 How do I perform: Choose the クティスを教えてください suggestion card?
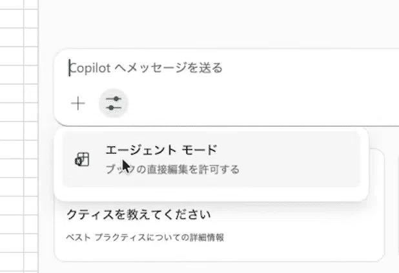(139, 214)
